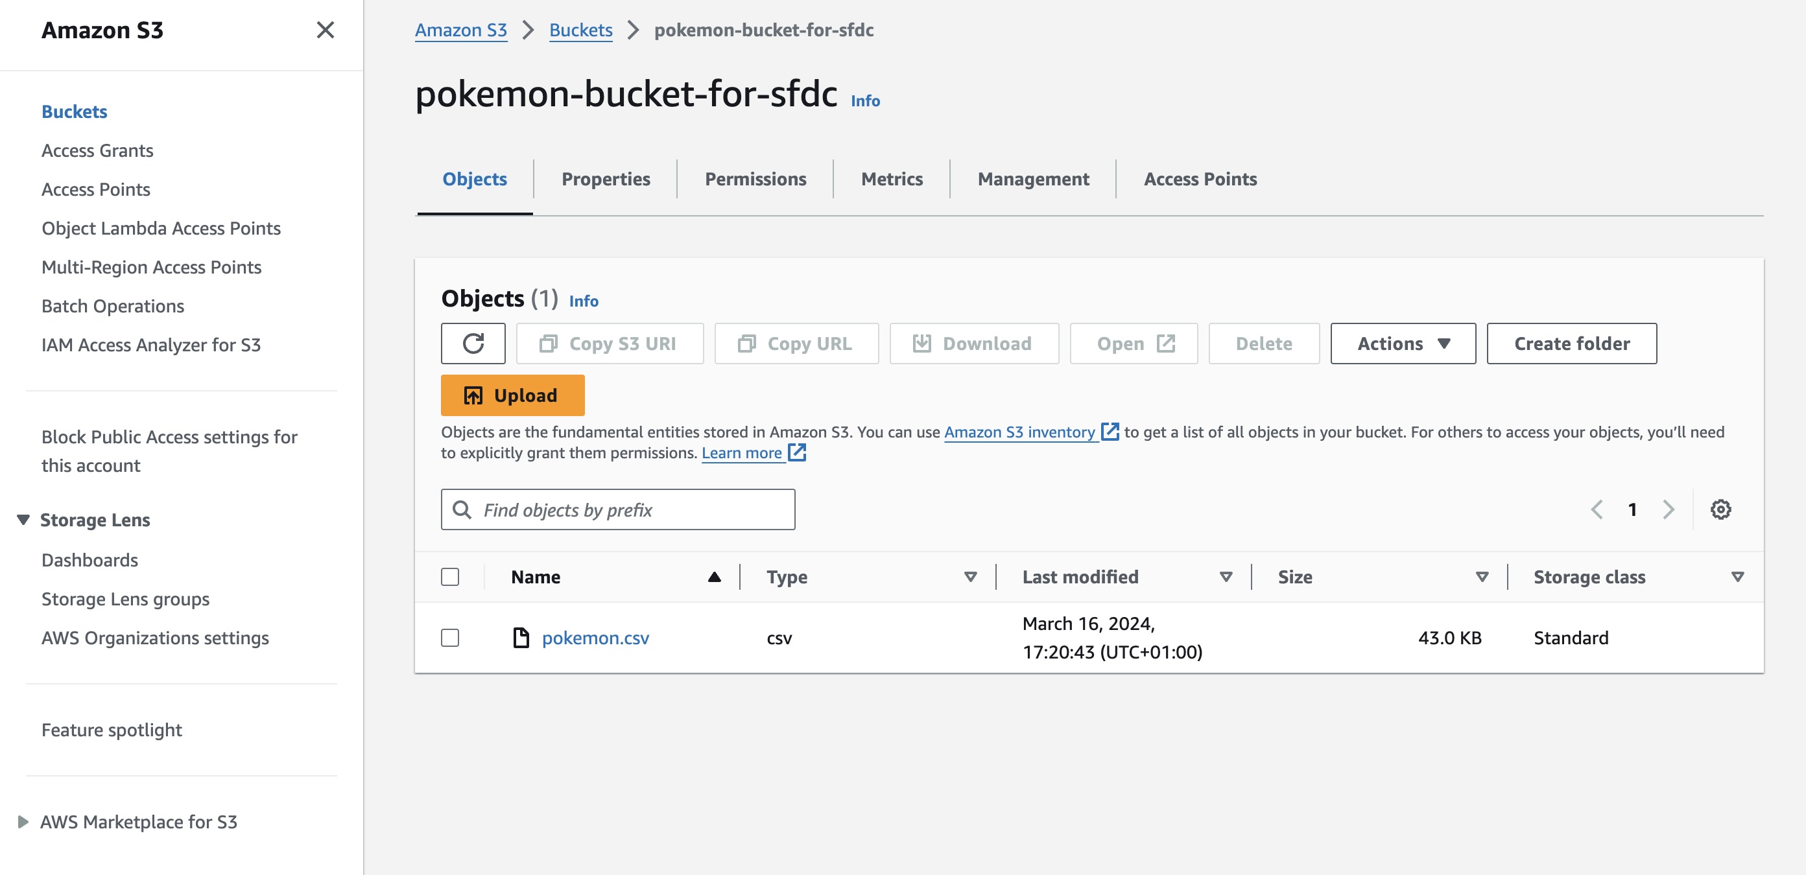Open Block Public Access settings
The image size is (1806, 875).
click(x=170, y=451)
